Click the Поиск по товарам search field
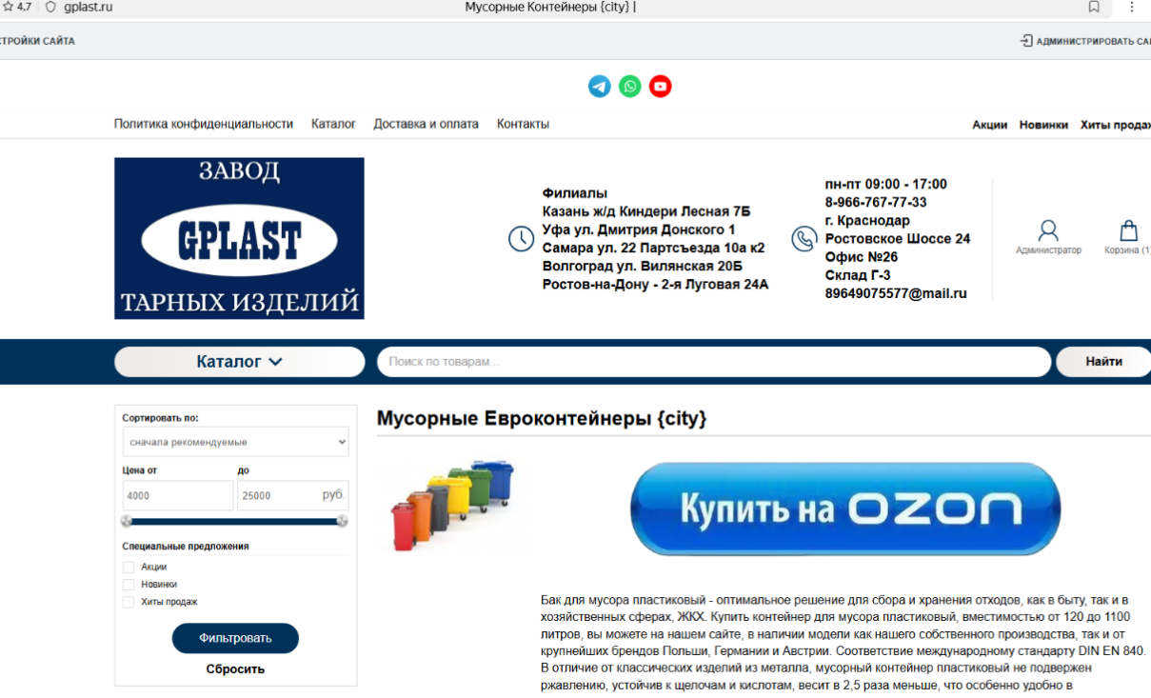1151x698 pixels. click(x=714, y=362)
